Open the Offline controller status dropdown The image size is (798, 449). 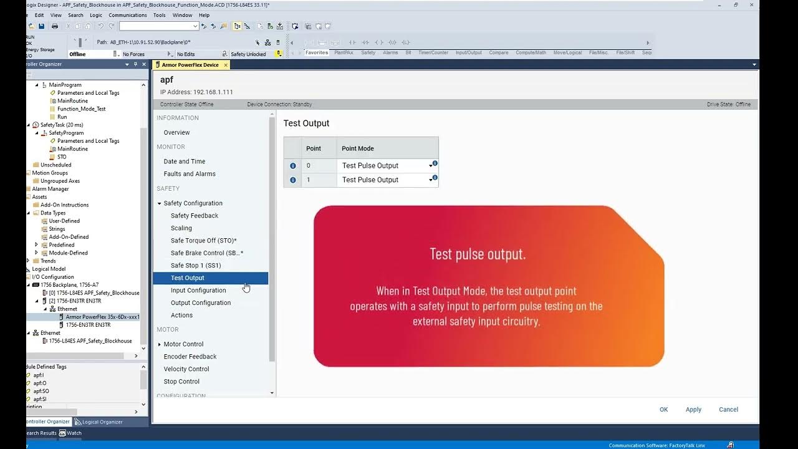click(118, 54)
